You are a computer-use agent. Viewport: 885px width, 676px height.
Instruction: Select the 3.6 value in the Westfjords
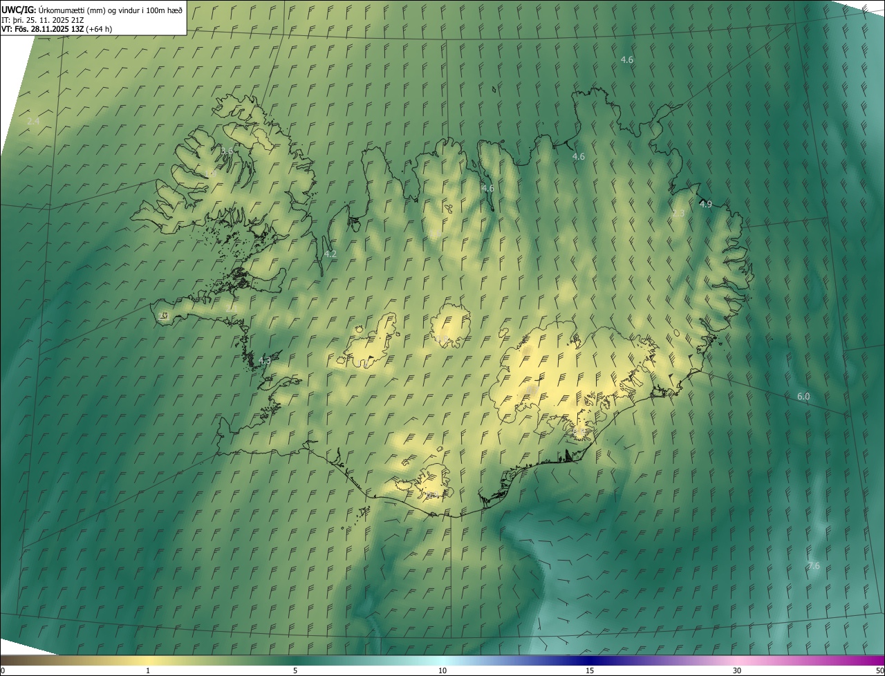[x=227, y=151]
